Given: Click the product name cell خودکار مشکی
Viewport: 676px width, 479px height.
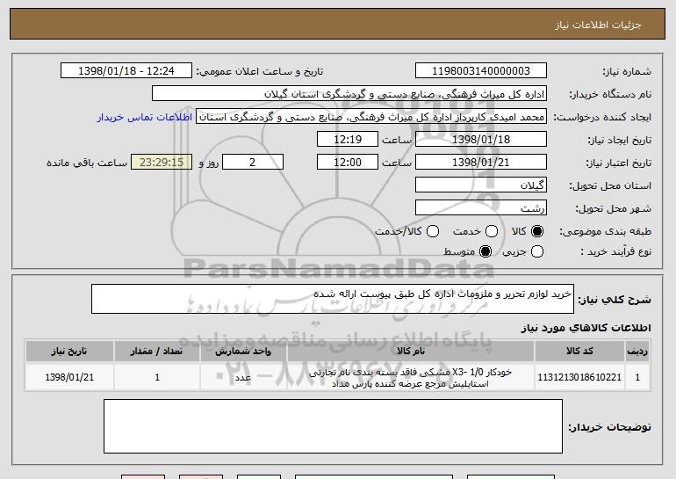Looking at the screenshot, I should 411,378.
